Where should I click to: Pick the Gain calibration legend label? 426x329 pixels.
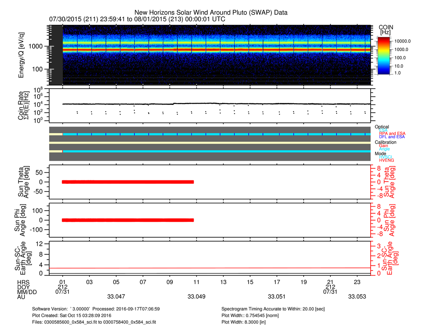point(383,146)
